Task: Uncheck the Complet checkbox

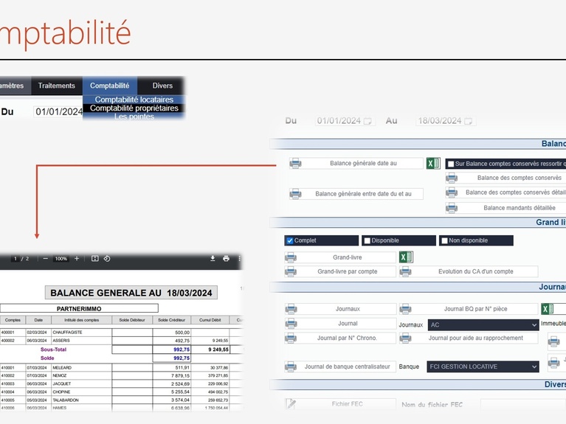Action: 289,240
